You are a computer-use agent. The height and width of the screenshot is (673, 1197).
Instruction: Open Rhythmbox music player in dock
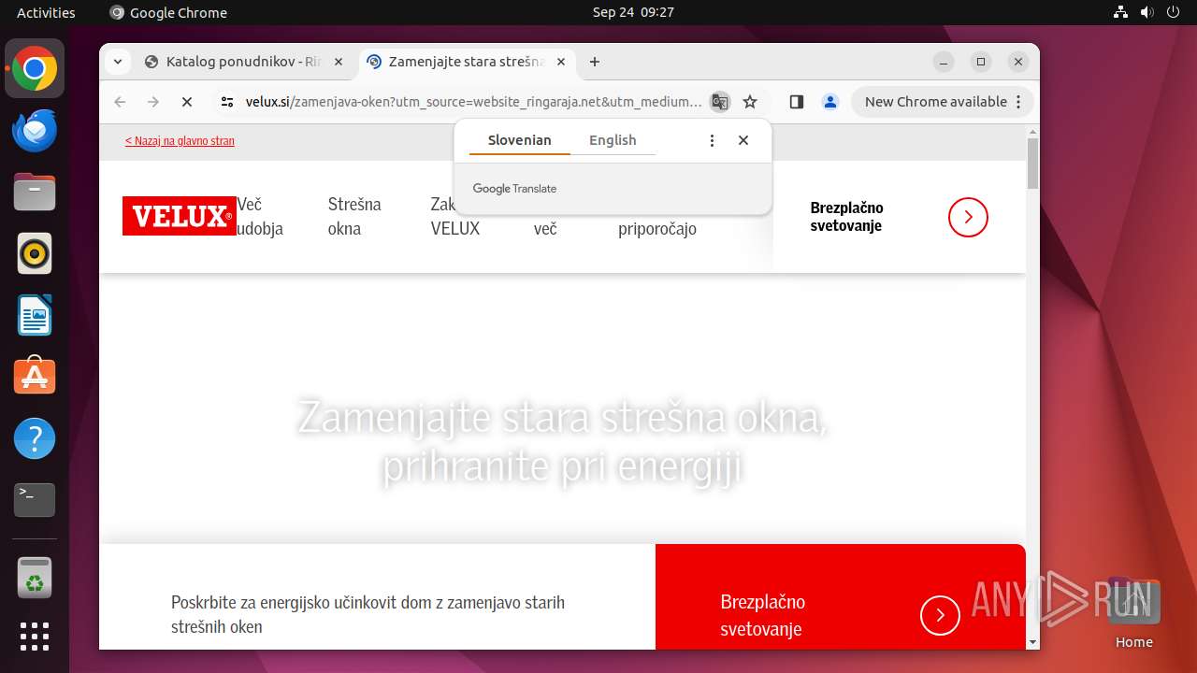pyautogui.click(x=35, y=253)
